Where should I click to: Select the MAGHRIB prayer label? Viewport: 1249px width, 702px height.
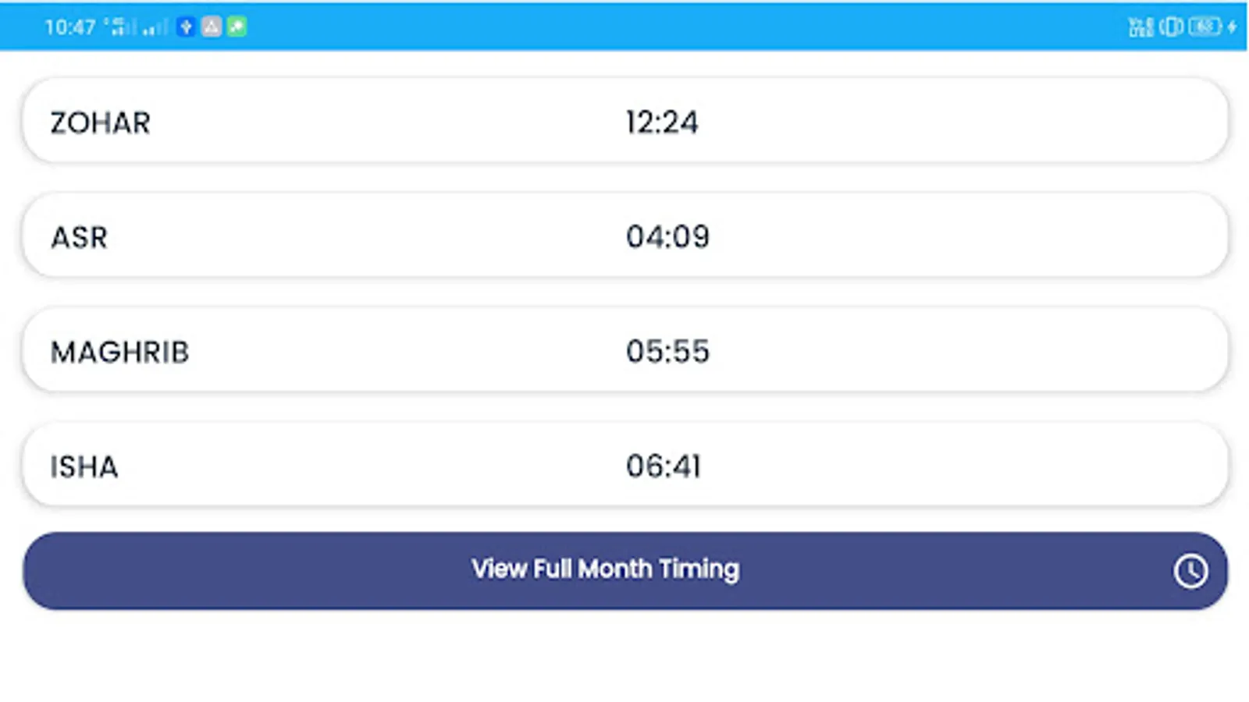[119, 353]
